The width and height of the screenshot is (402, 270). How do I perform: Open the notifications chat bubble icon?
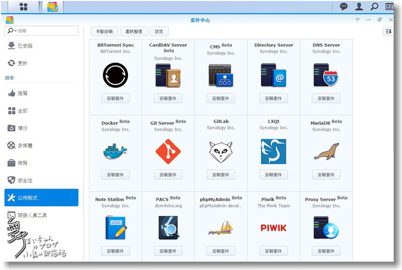344,7
